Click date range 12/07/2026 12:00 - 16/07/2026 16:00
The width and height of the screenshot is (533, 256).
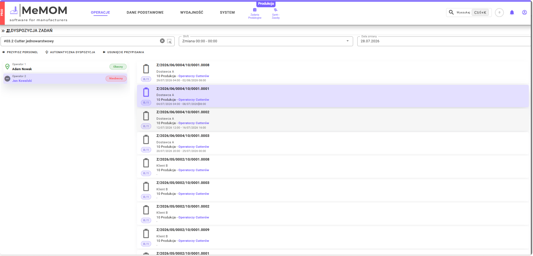click(x=181, y=128)
